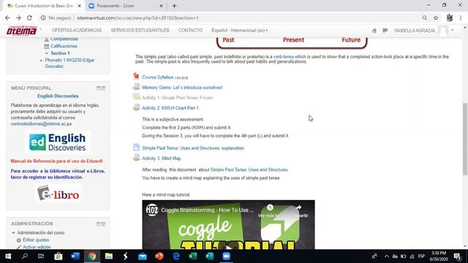Open Manual de Referencia Edusoft link
This screenshot has height=263, width=468.
[57, 161]
